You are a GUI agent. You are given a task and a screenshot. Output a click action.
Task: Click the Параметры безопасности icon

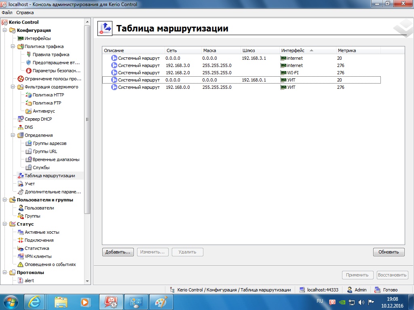point(29,71)
